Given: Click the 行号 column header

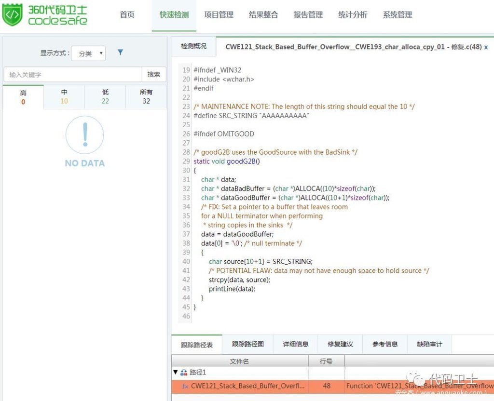Looking at the screenshot, I should click(326, 361).
